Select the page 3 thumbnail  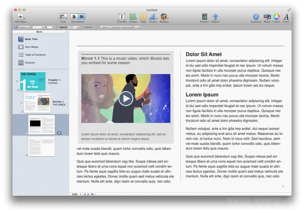[x=41, y=125]
